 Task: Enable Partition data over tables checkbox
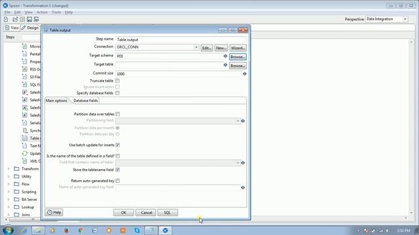click(x=118, y=114)
